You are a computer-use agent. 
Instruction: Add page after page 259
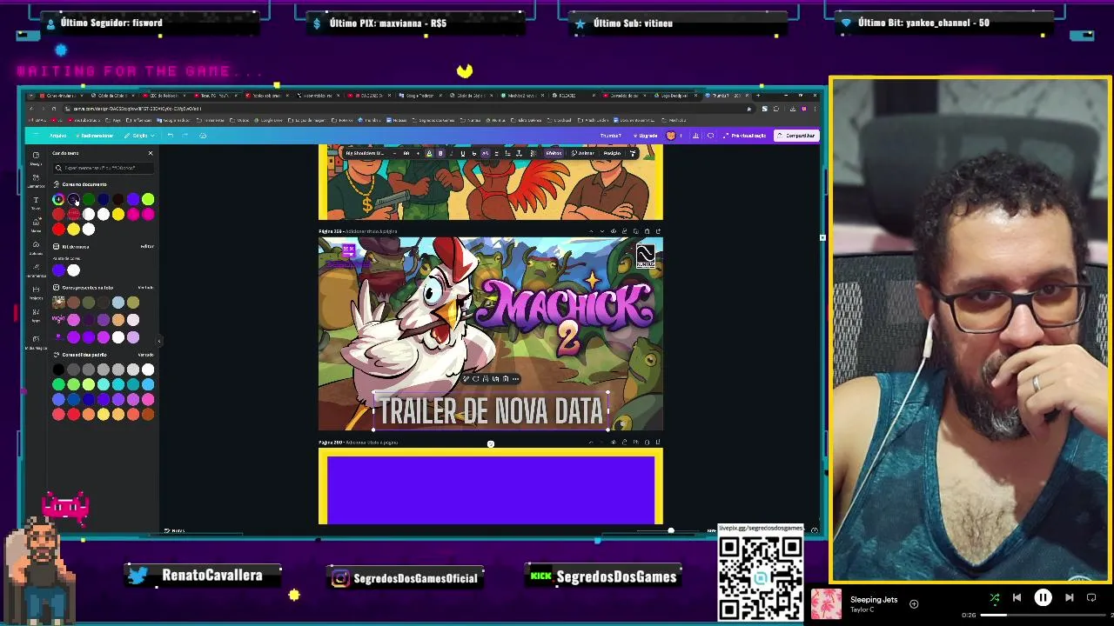click(x=658, y=231)
